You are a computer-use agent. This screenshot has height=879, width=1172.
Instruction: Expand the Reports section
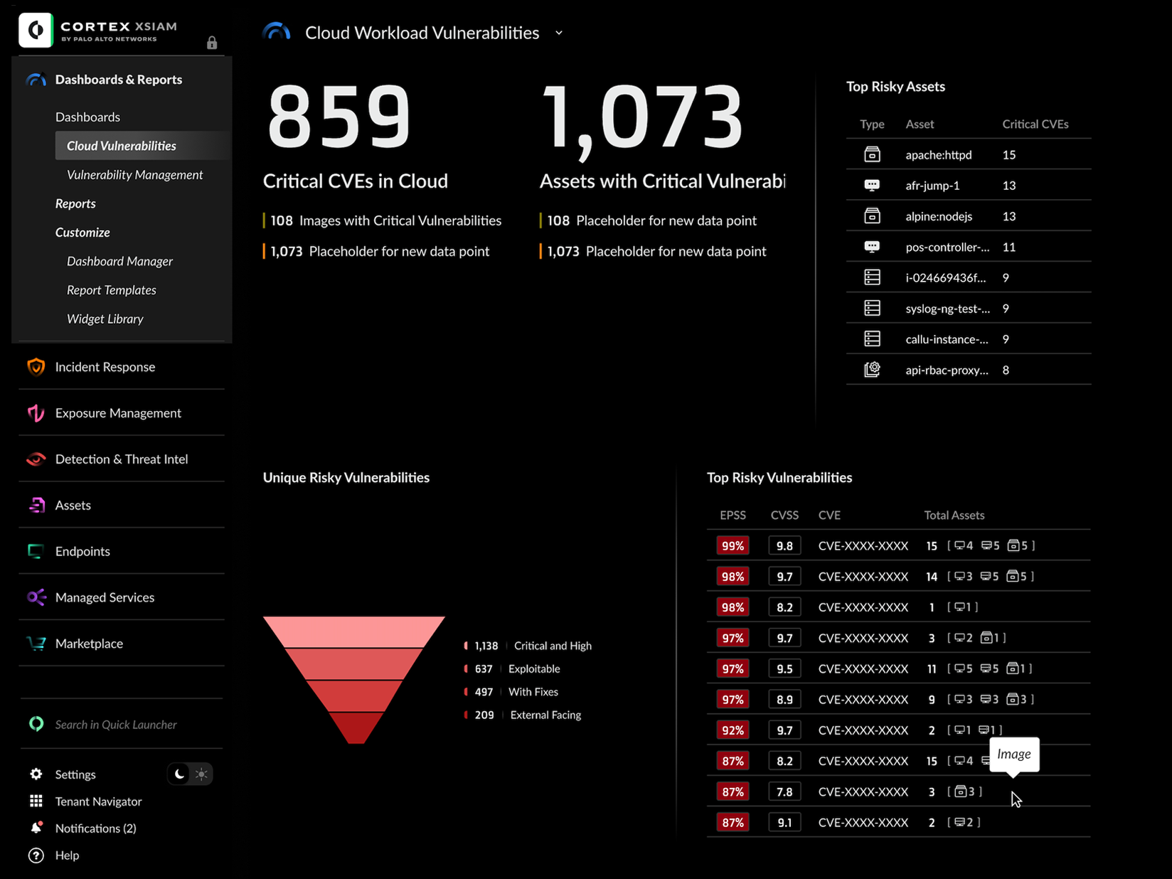click(x=75, y=203)
